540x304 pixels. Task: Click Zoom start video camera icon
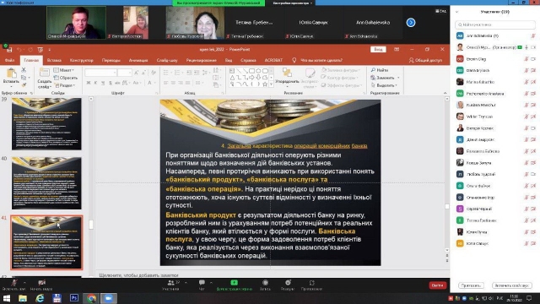41,283
